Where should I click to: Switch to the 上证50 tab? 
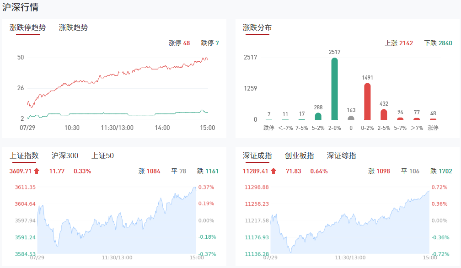(102, 156)
